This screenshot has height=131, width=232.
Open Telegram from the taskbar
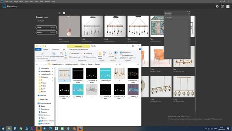45,128
